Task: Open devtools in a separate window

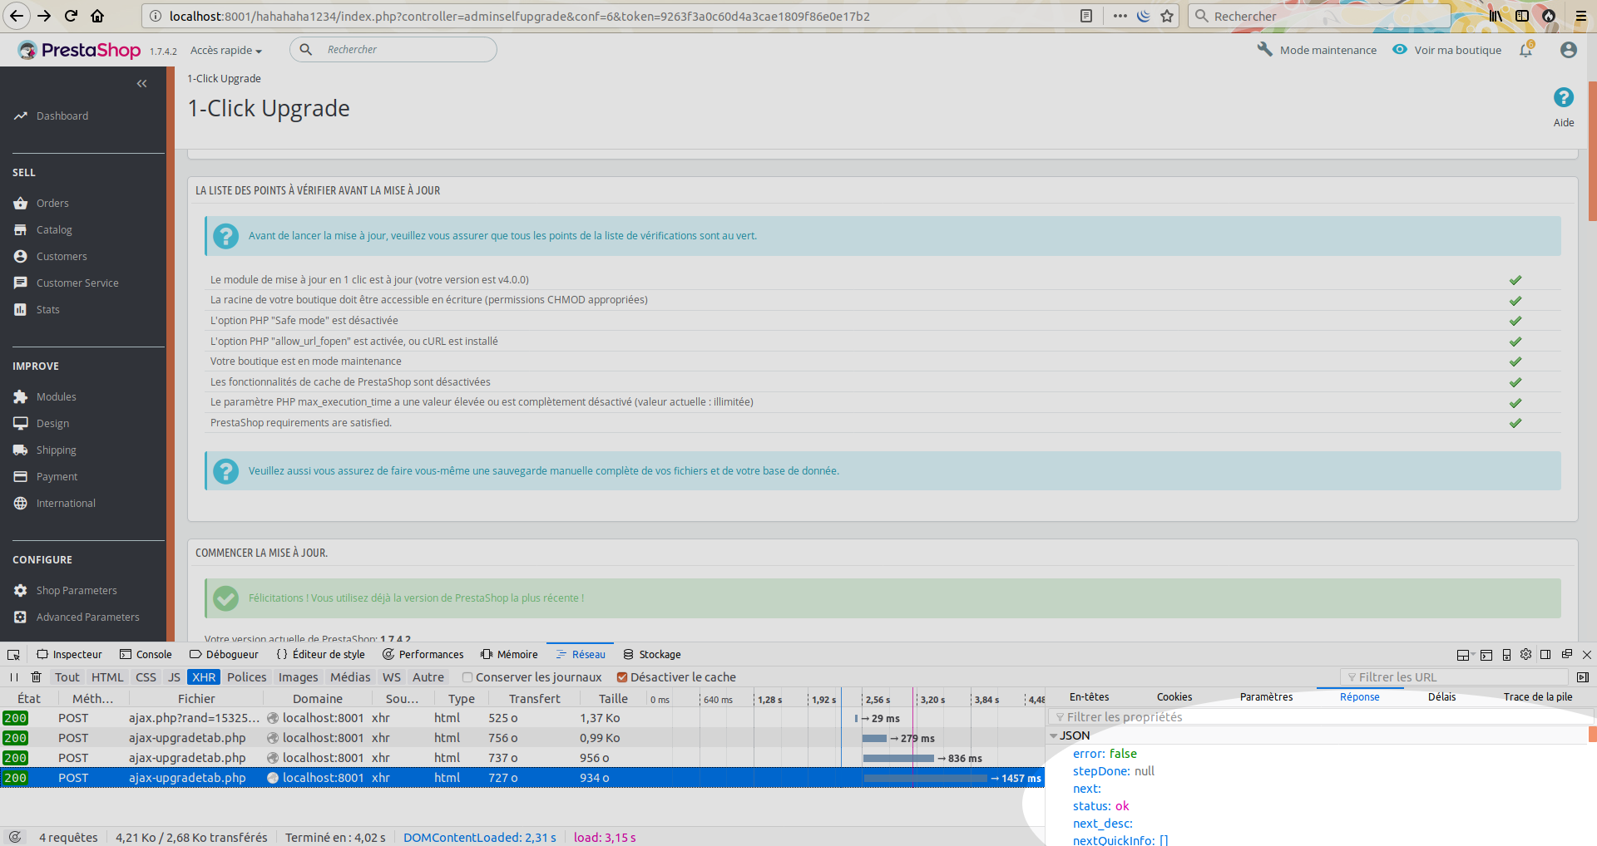Action: pyautogui.click(x=1567, y=654)
